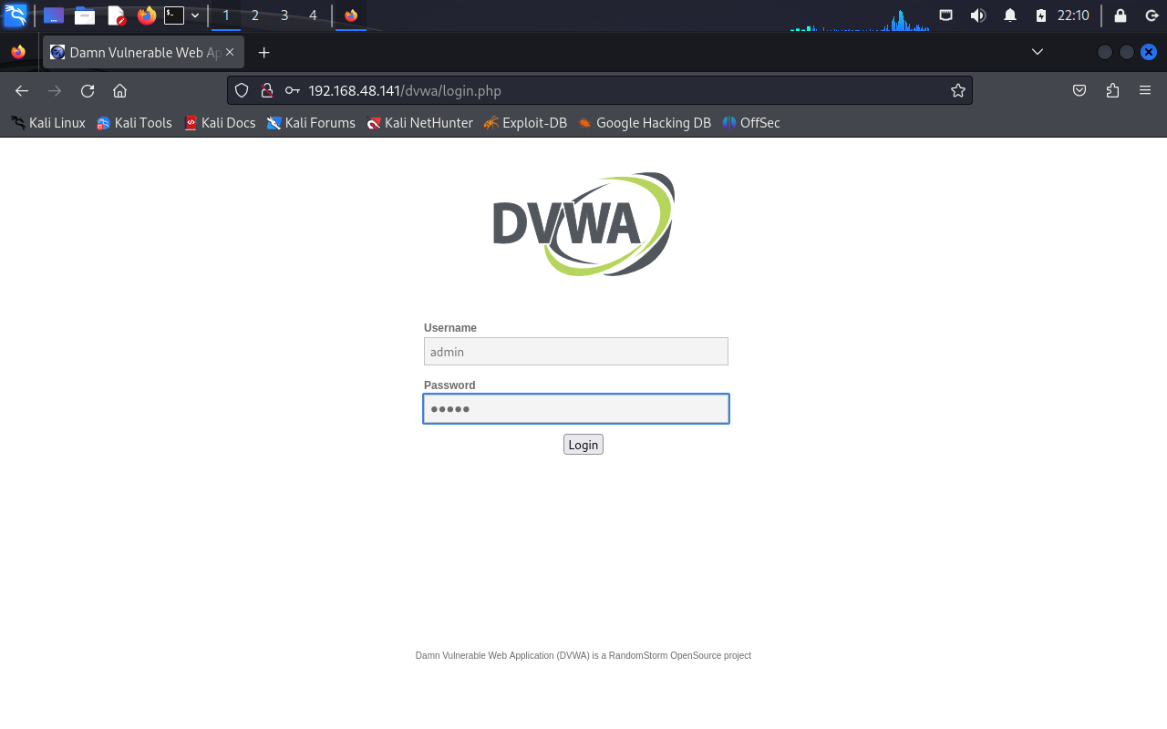The height and width of the screenshot is (729, 1167).
Task: Reload the current page
Action: 88,90
